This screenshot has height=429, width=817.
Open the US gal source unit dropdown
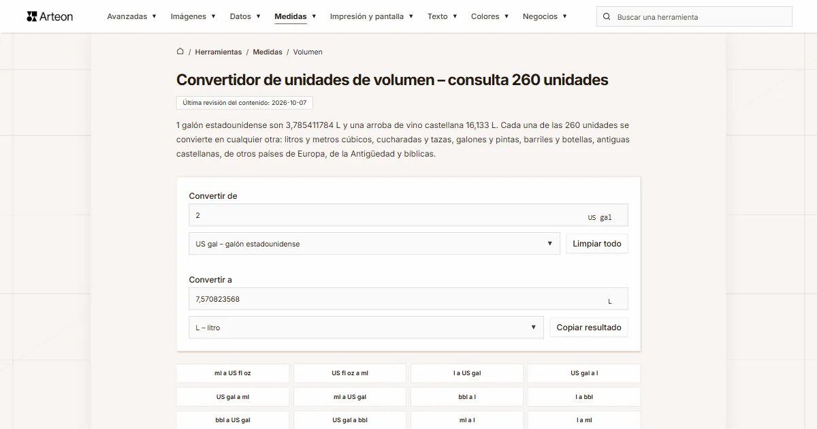point(374,244)
